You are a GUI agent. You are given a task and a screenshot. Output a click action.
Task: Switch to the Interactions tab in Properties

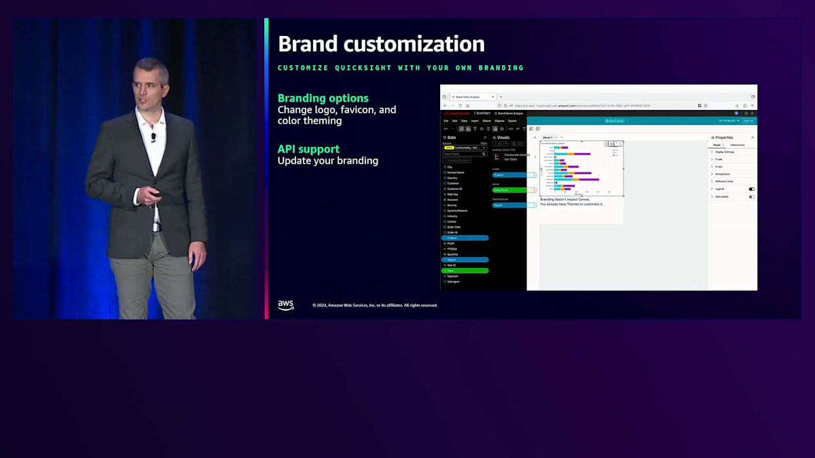738,145
